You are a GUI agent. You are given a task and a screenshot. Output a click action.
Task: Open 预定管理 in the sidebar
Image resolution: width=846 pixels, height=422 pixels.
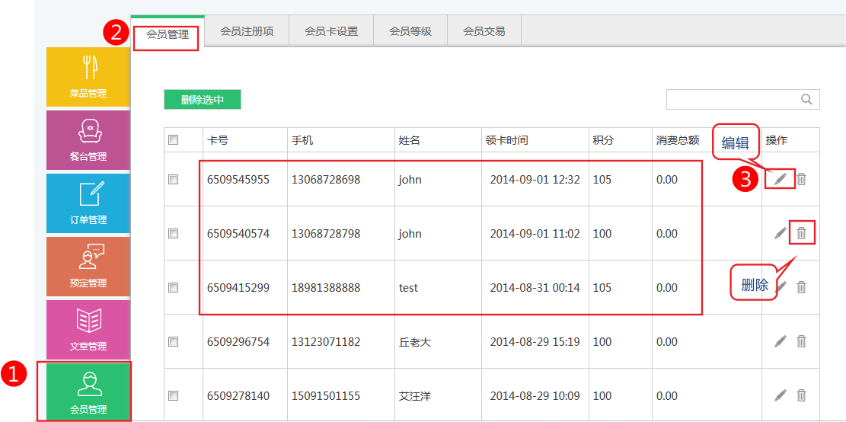point(88,266)
